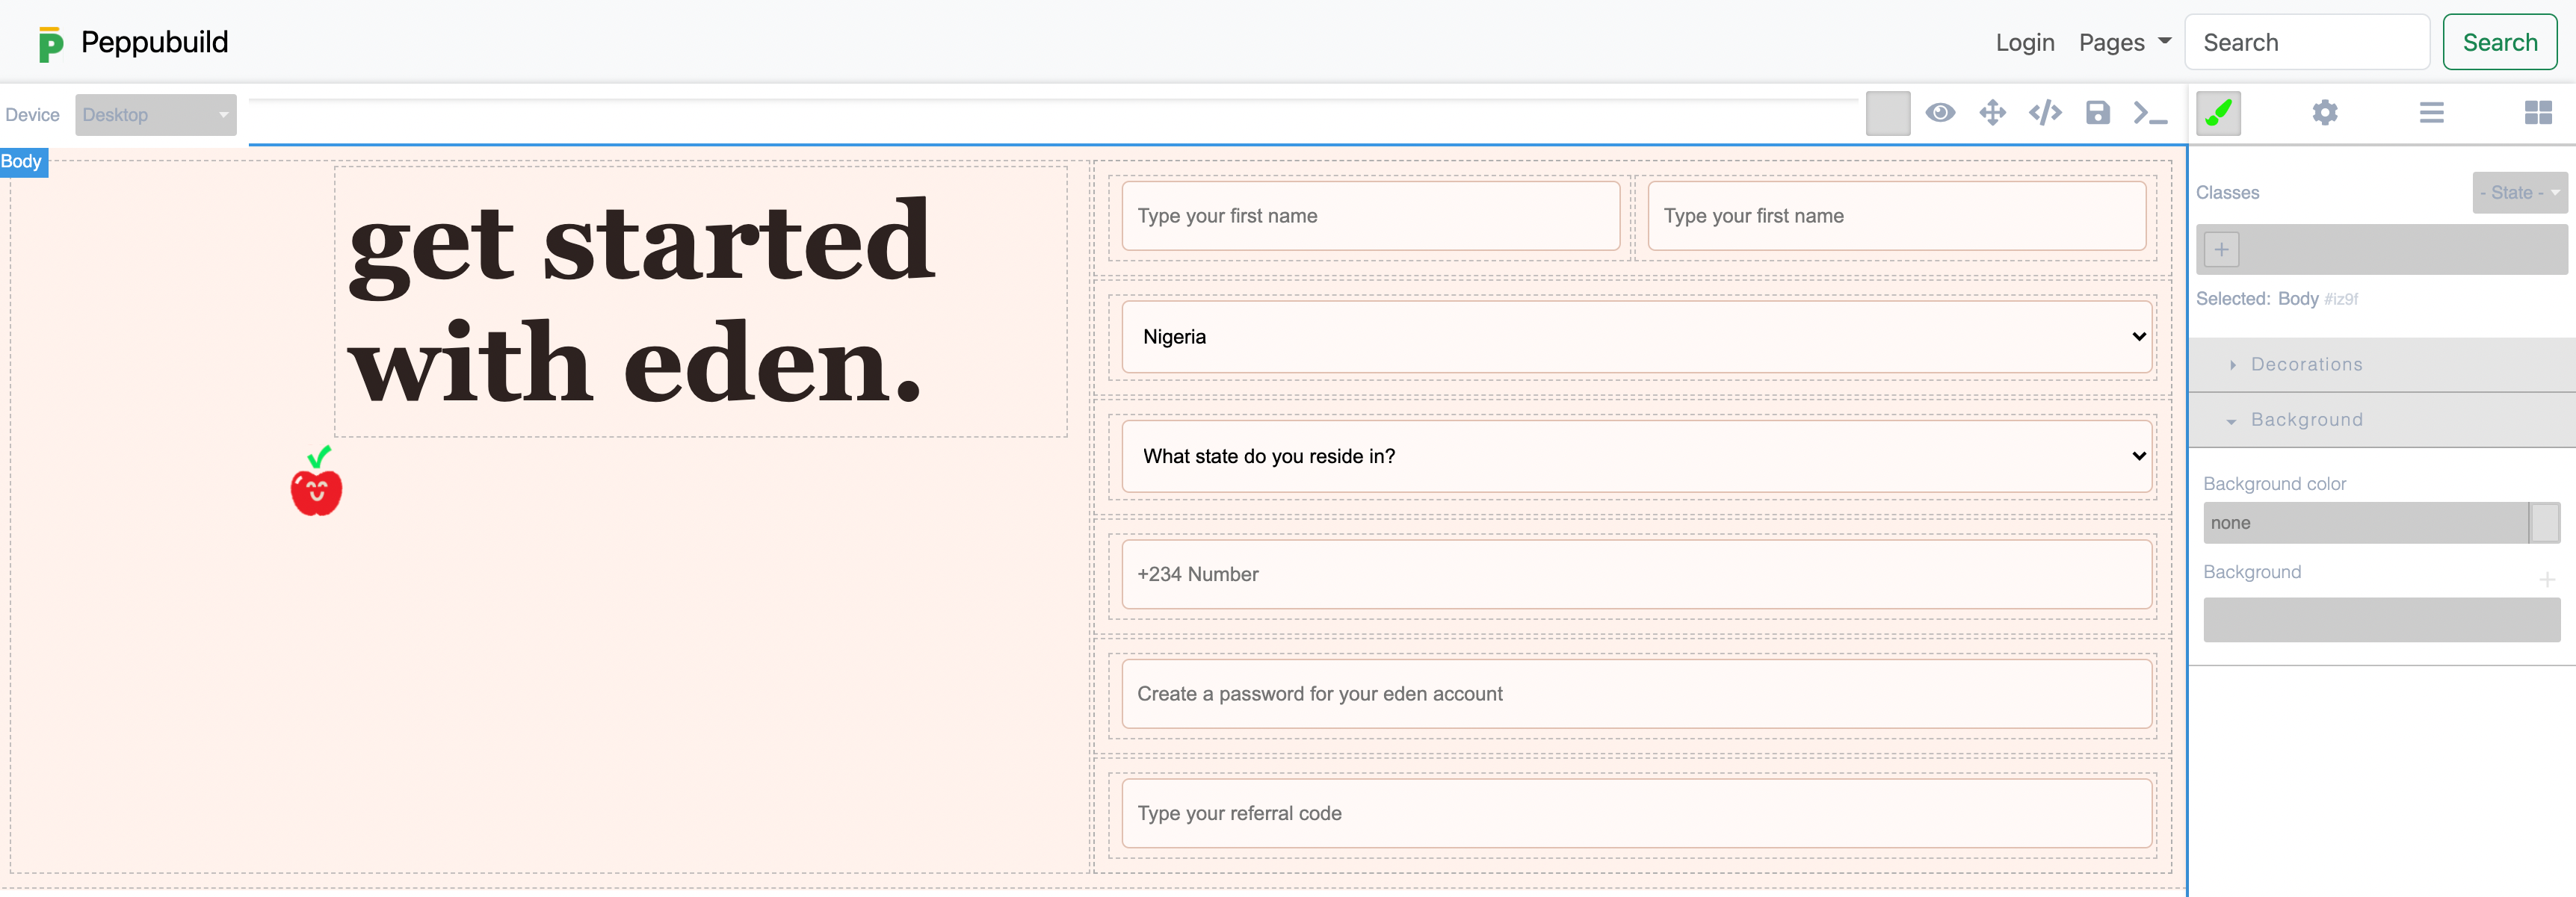Click the right first name field
Viewport: 2576px width, 897px height.
(x=1896, y=216)
